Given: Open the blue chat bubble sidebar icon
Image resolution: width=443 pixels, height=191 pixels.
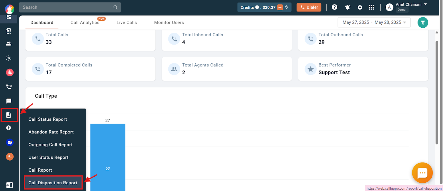Looking at the screenshot, I should click(10, 142).
